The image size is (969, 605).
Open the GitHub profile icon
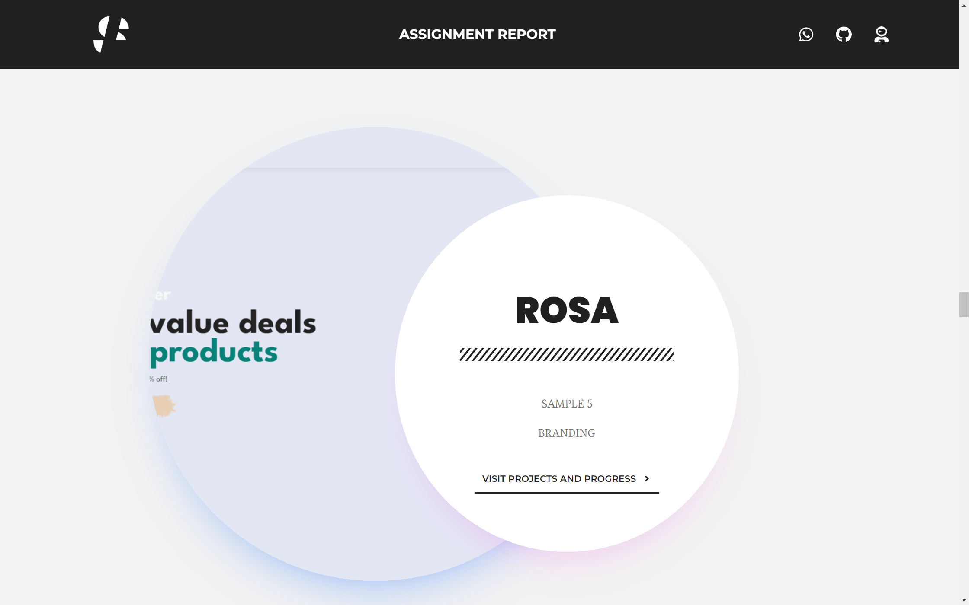tap(844, 35)
